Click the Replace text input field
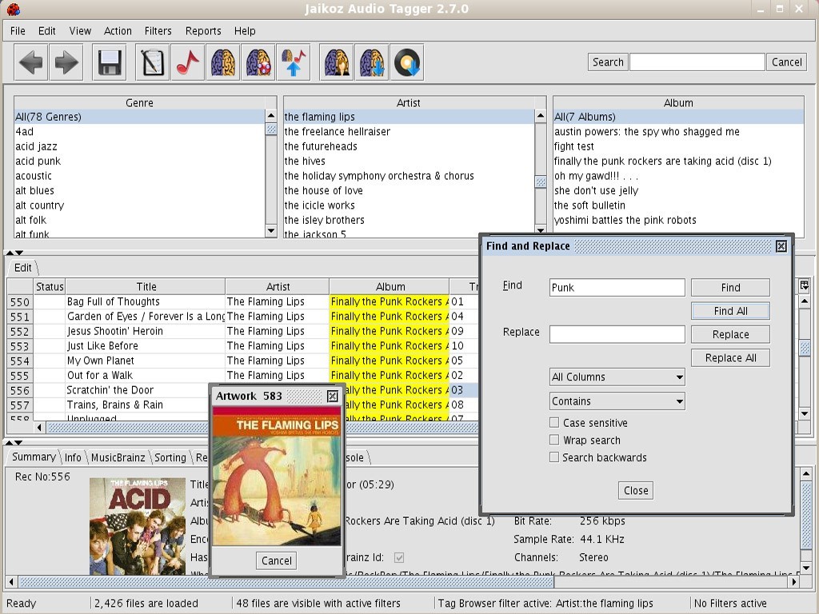The height and width of the screenshot is (614, 819). pos(617,334)
